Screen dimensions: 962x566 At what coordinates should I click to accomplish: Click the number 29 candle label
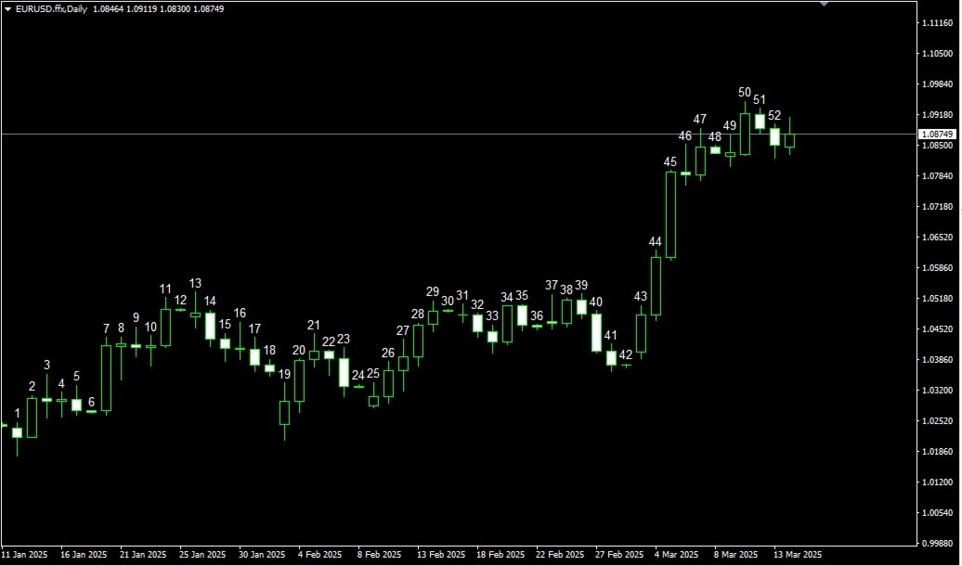point(433,291)
